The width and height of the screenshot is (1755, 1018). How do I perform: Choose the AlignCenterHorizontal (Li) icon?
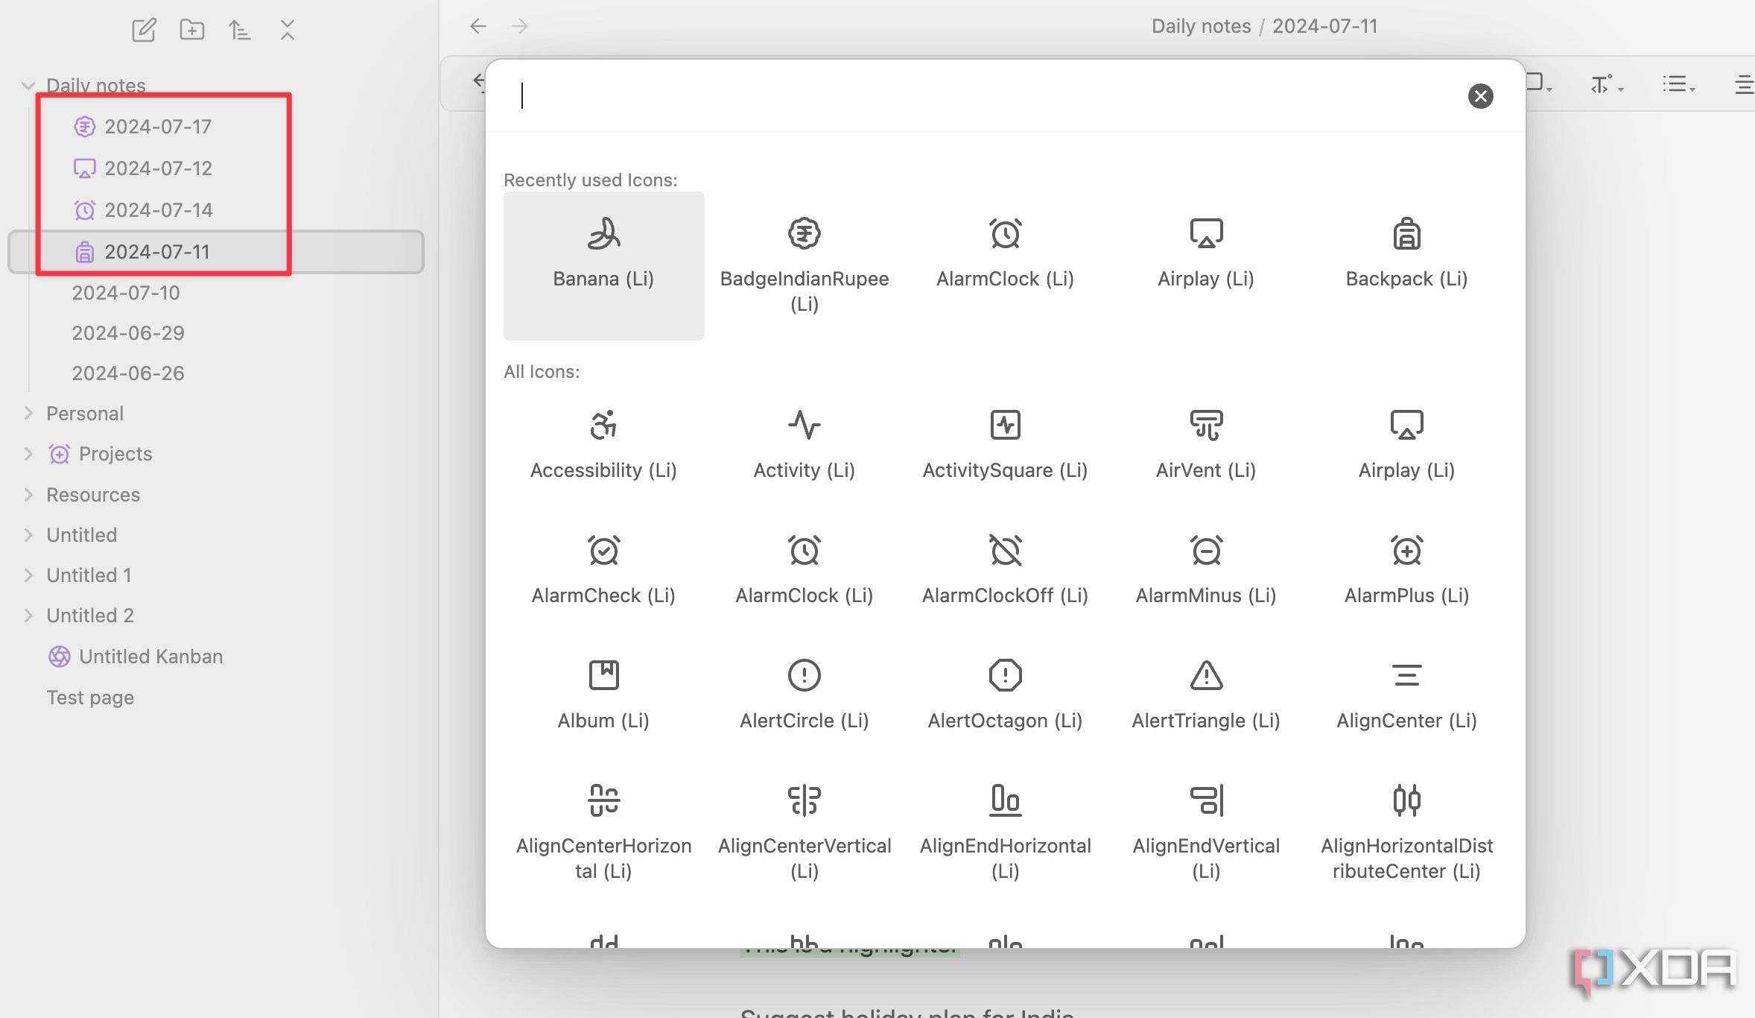pyautogui.click(x=603, y=833)
